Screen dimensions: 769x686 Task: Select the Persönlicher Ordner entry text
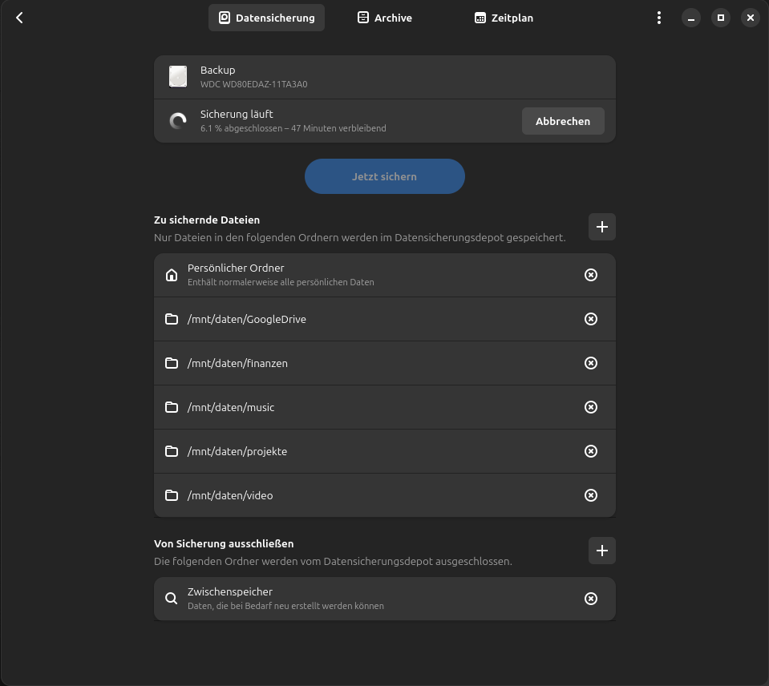click(x=236, y=268)
